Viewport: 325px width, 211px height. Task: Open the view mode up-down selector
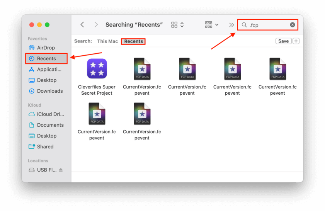coord(182,25)
